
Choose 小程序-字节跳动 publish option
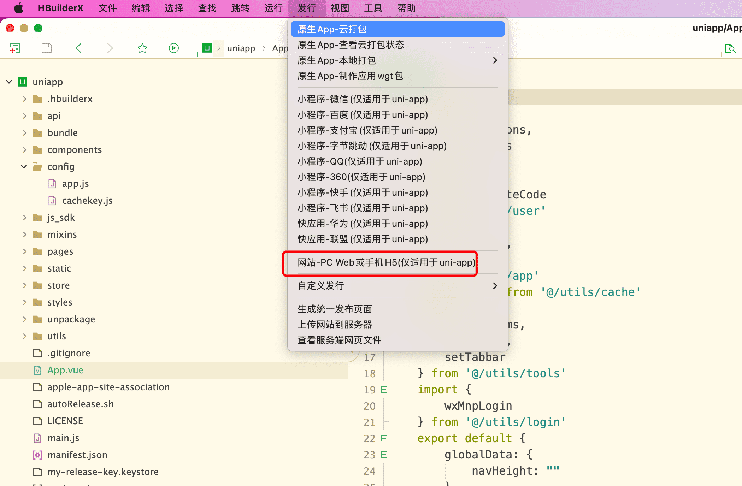pyautogui.click(x=397, y=146)
